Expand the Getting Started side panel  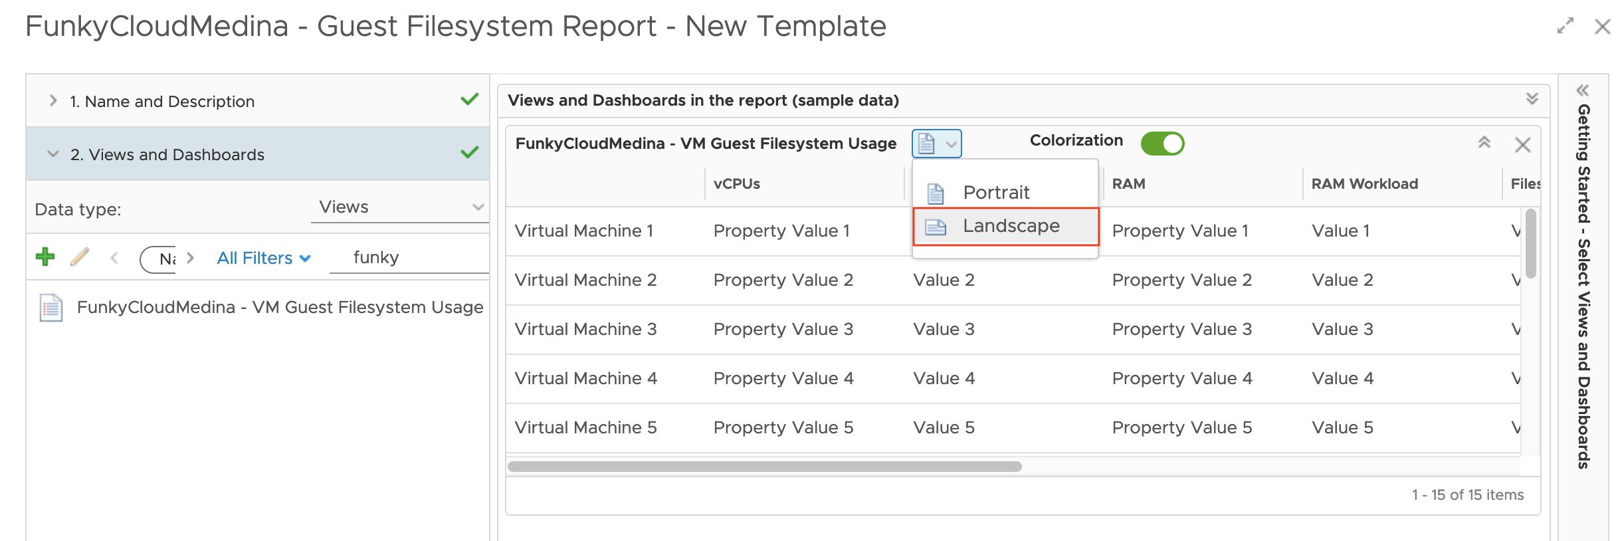(x=1583, y=90)
